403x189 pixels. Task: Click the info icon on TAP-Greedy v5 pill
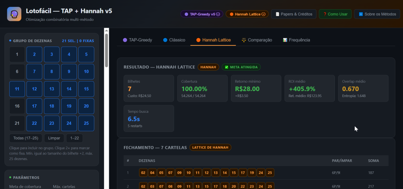click(x=218, y=14)
